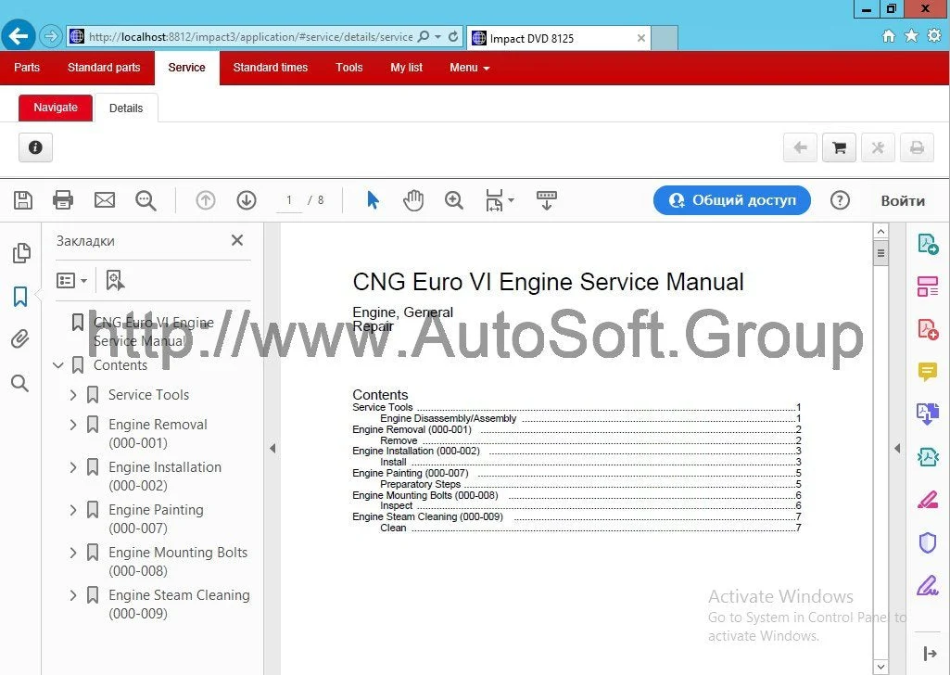Open the search panel in left sidebar
This screenshot has width=950, height=675.
pyautogui.click(x=19, y=383)
